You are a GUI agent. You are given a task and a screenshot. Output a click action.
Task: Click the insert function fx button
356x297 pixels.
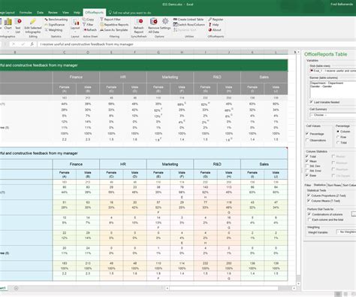coord(32,44)
